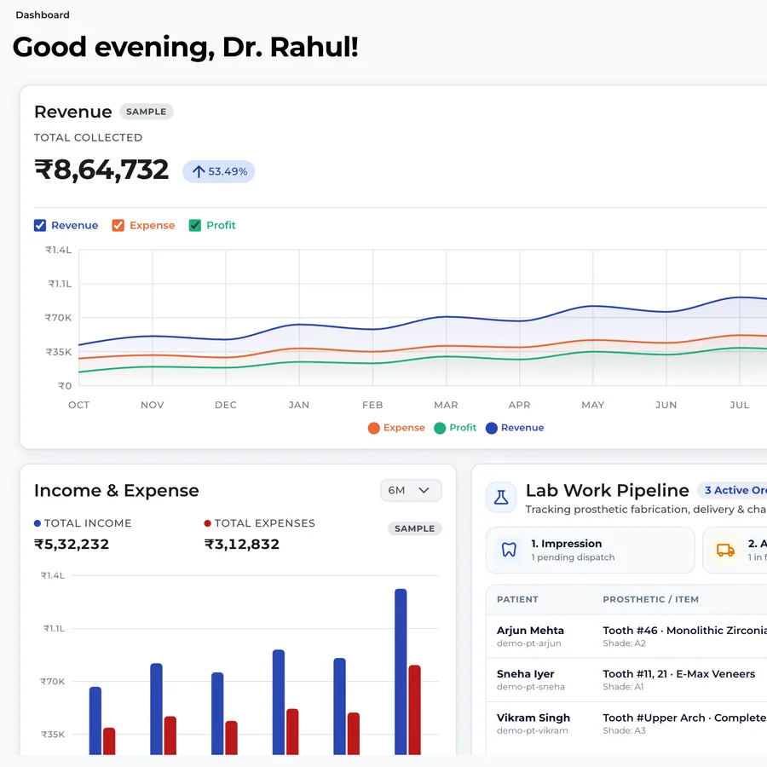Click Tooth #46 Monolithic Zirconia item
The width and height of the screenshot is (767, 767).
pyautogui.click(x=685, y=631)
